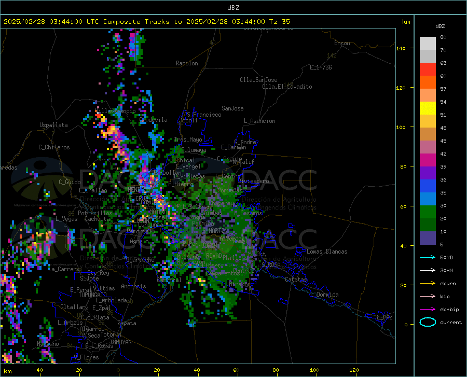467x377 pixels.
Task: Click the TUNUYAN label on map
Action: click(x=120, y=342)
